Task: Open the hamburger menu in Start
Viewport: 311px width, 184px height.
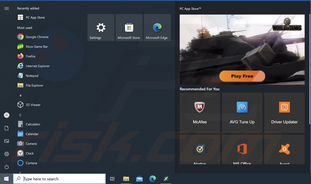Action: coord(7,8)
